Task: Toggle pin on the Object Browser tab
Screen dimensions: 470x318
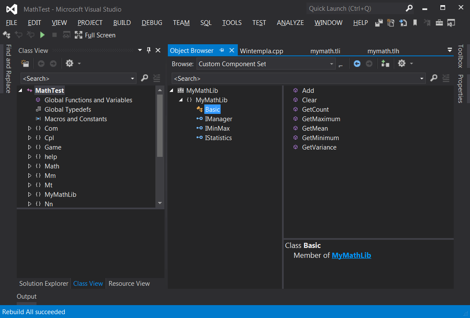Action: [222, 50]
